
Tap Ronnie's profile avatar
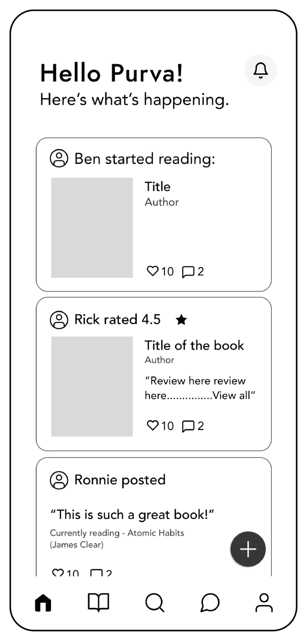pos(59,480)
